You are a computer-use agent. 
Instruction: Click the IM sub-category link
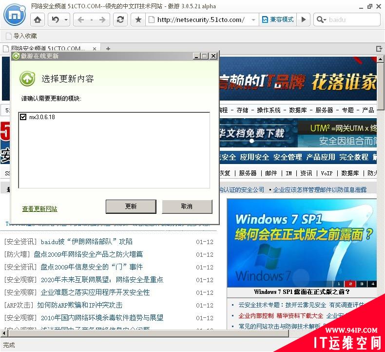(289, 173)
